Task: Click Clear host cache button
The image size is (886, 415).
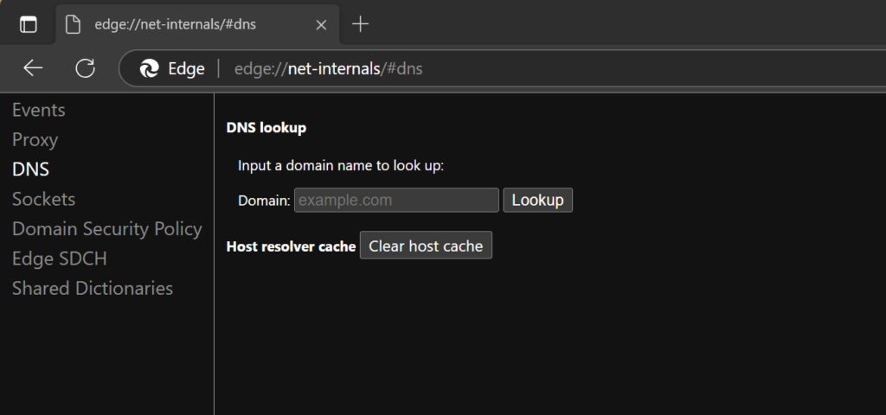Action: [426, 246]
